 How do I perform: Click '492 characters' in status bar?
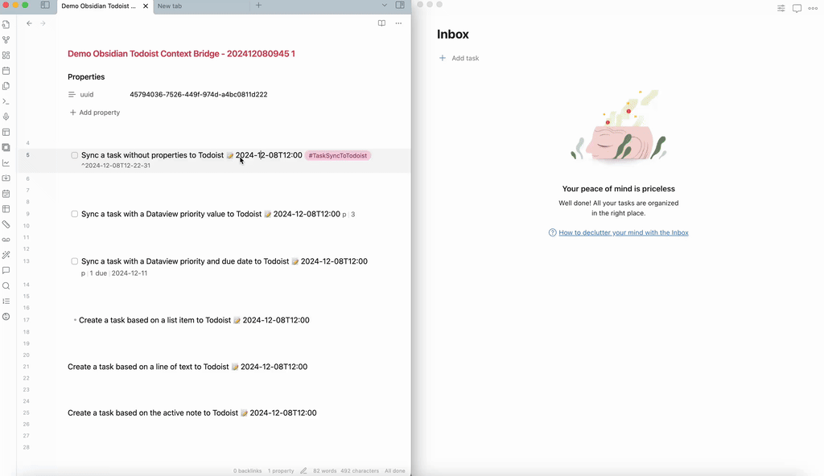360,470
